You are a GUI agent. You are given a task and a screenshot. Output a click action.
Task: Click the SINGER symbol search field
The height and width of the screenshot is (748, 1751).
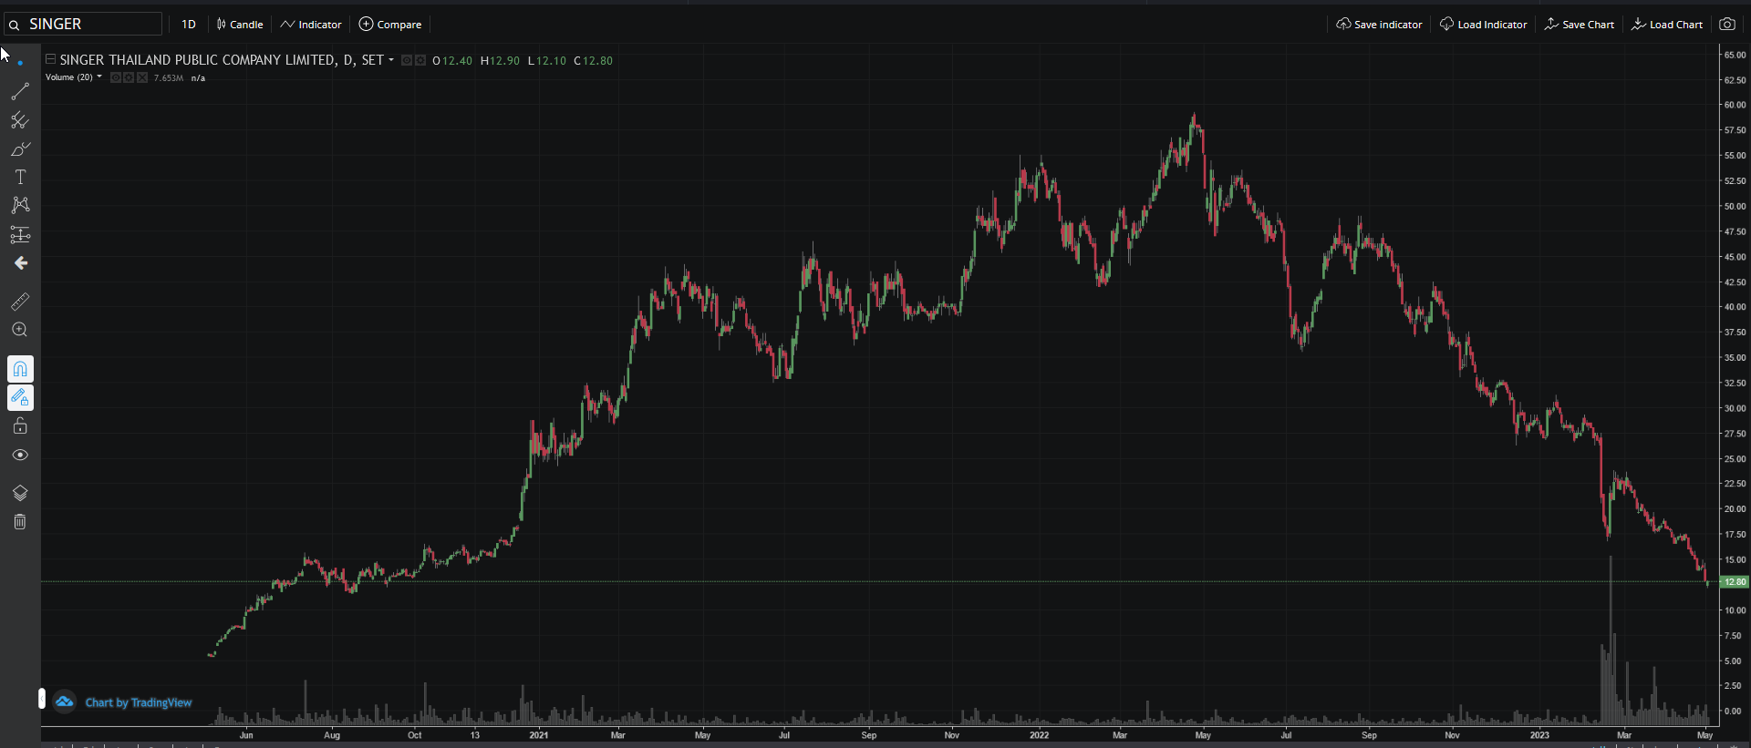click(x=83, y=24)
